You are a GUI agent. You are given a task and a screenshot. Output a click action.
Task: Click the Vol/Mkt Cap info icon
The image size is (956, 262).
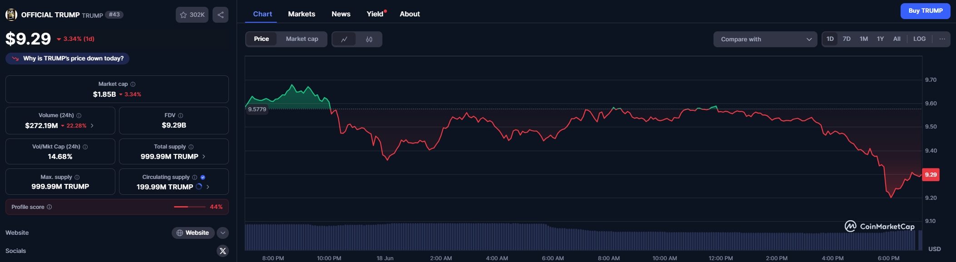[85, 147]
